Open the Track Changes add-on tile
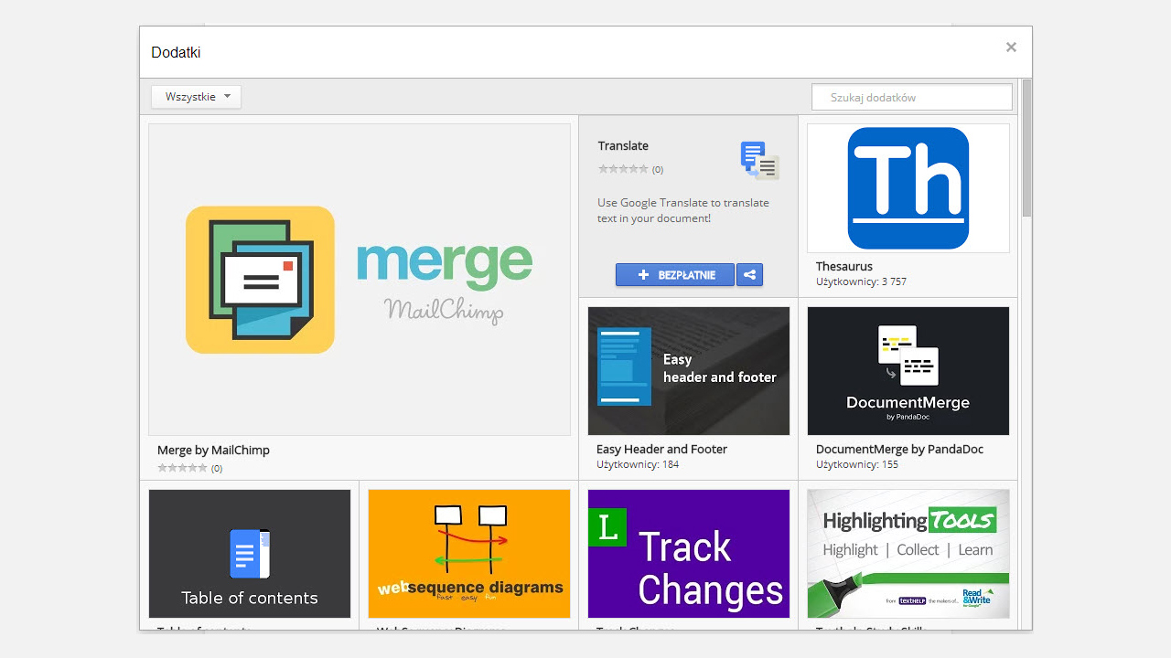 (x=688, y=554)
